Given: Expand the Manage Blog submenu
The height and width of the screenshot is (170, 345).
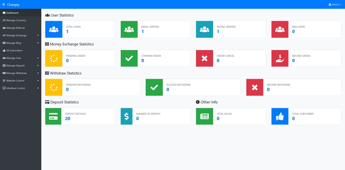Looking at the screenshot, I should point(20,43).
